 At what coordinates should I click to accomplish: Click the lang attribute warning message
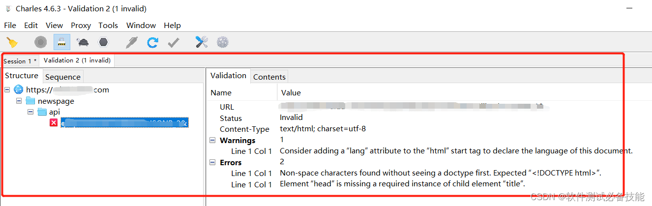tap(456, 151)
